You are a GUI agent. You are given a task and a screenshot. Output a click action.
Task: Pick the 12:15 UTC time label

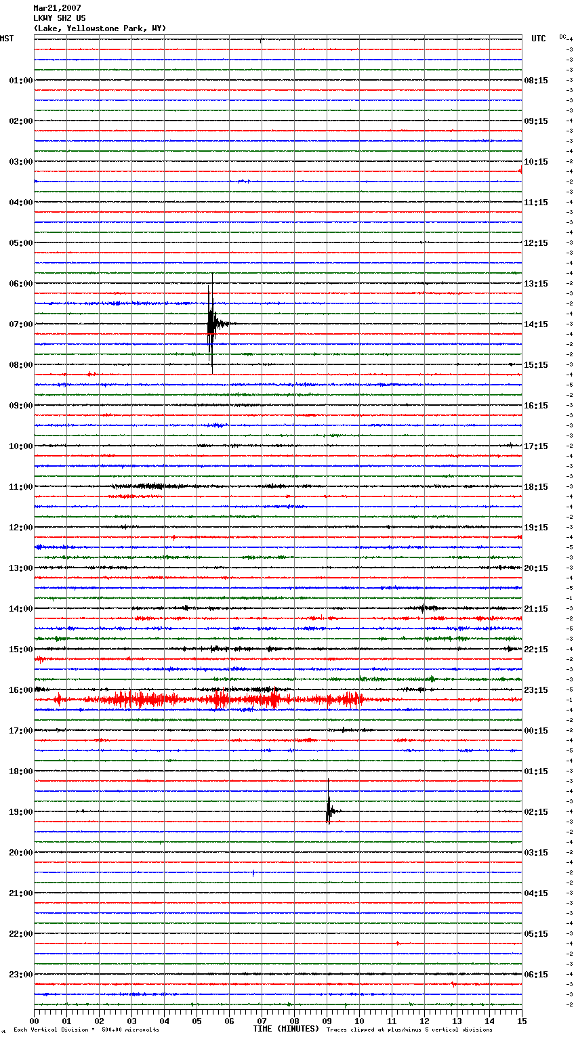(x=536, y=243)
